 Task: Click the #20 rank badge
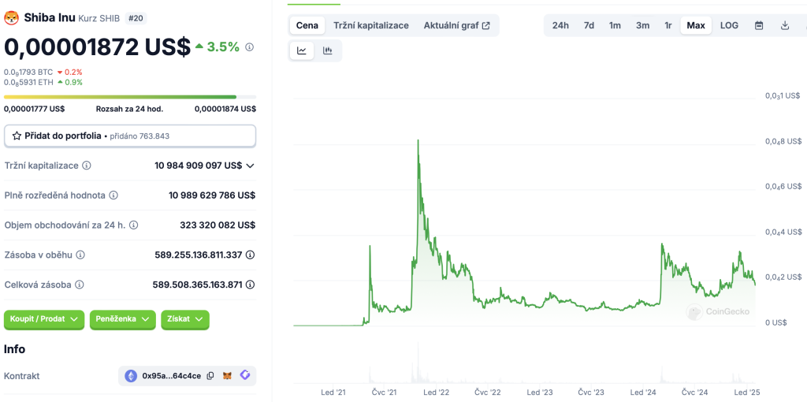tap(136, 18)
